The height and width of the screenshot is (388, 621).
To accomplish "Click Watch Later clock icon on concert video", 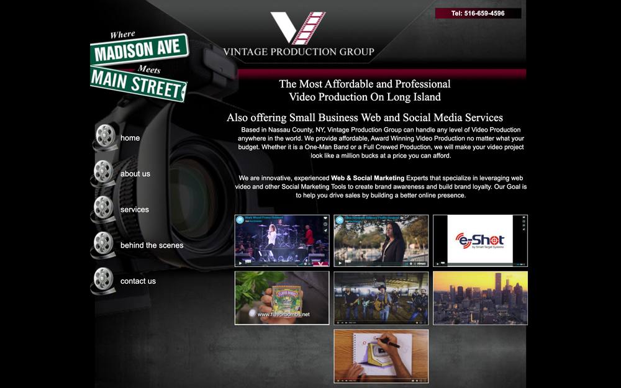I will coord(325,224).
